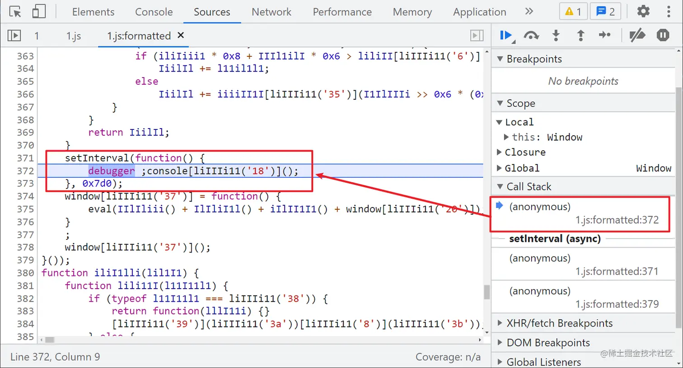
Task: Click line number 372 in gutter
Action: tap(25, 171)
